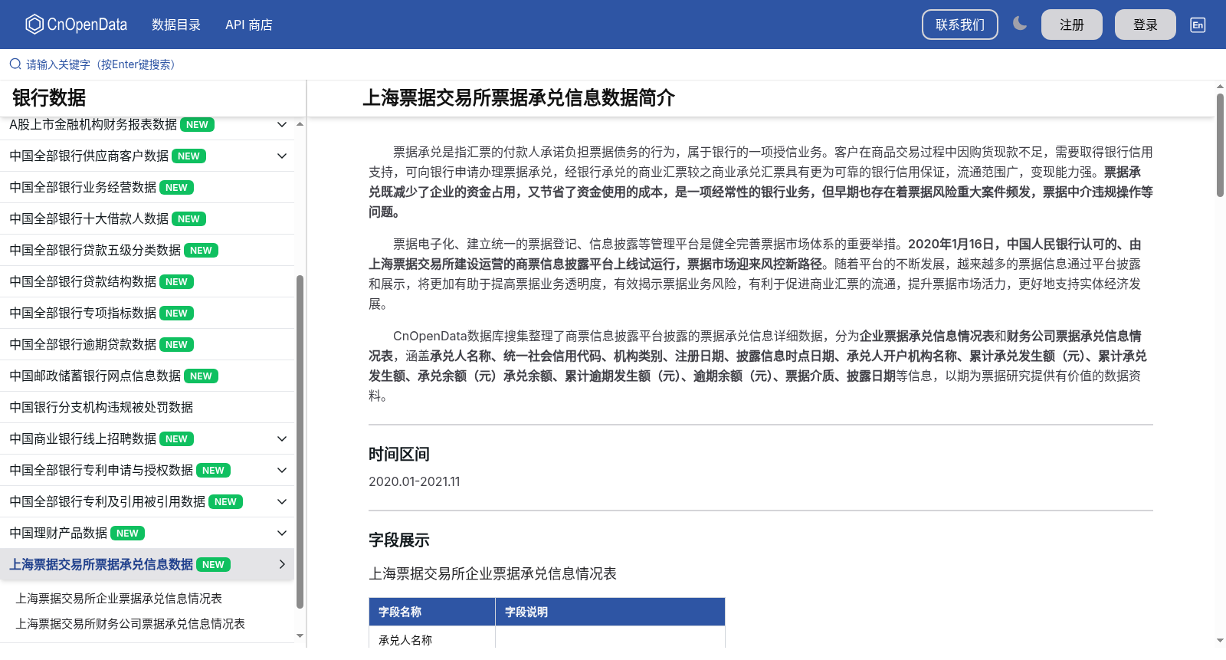Image resolution: width=1226 pixels, height=660 pixels.
Task: Click main page scrollbar thumb
Action: [x=1220, y=145]
